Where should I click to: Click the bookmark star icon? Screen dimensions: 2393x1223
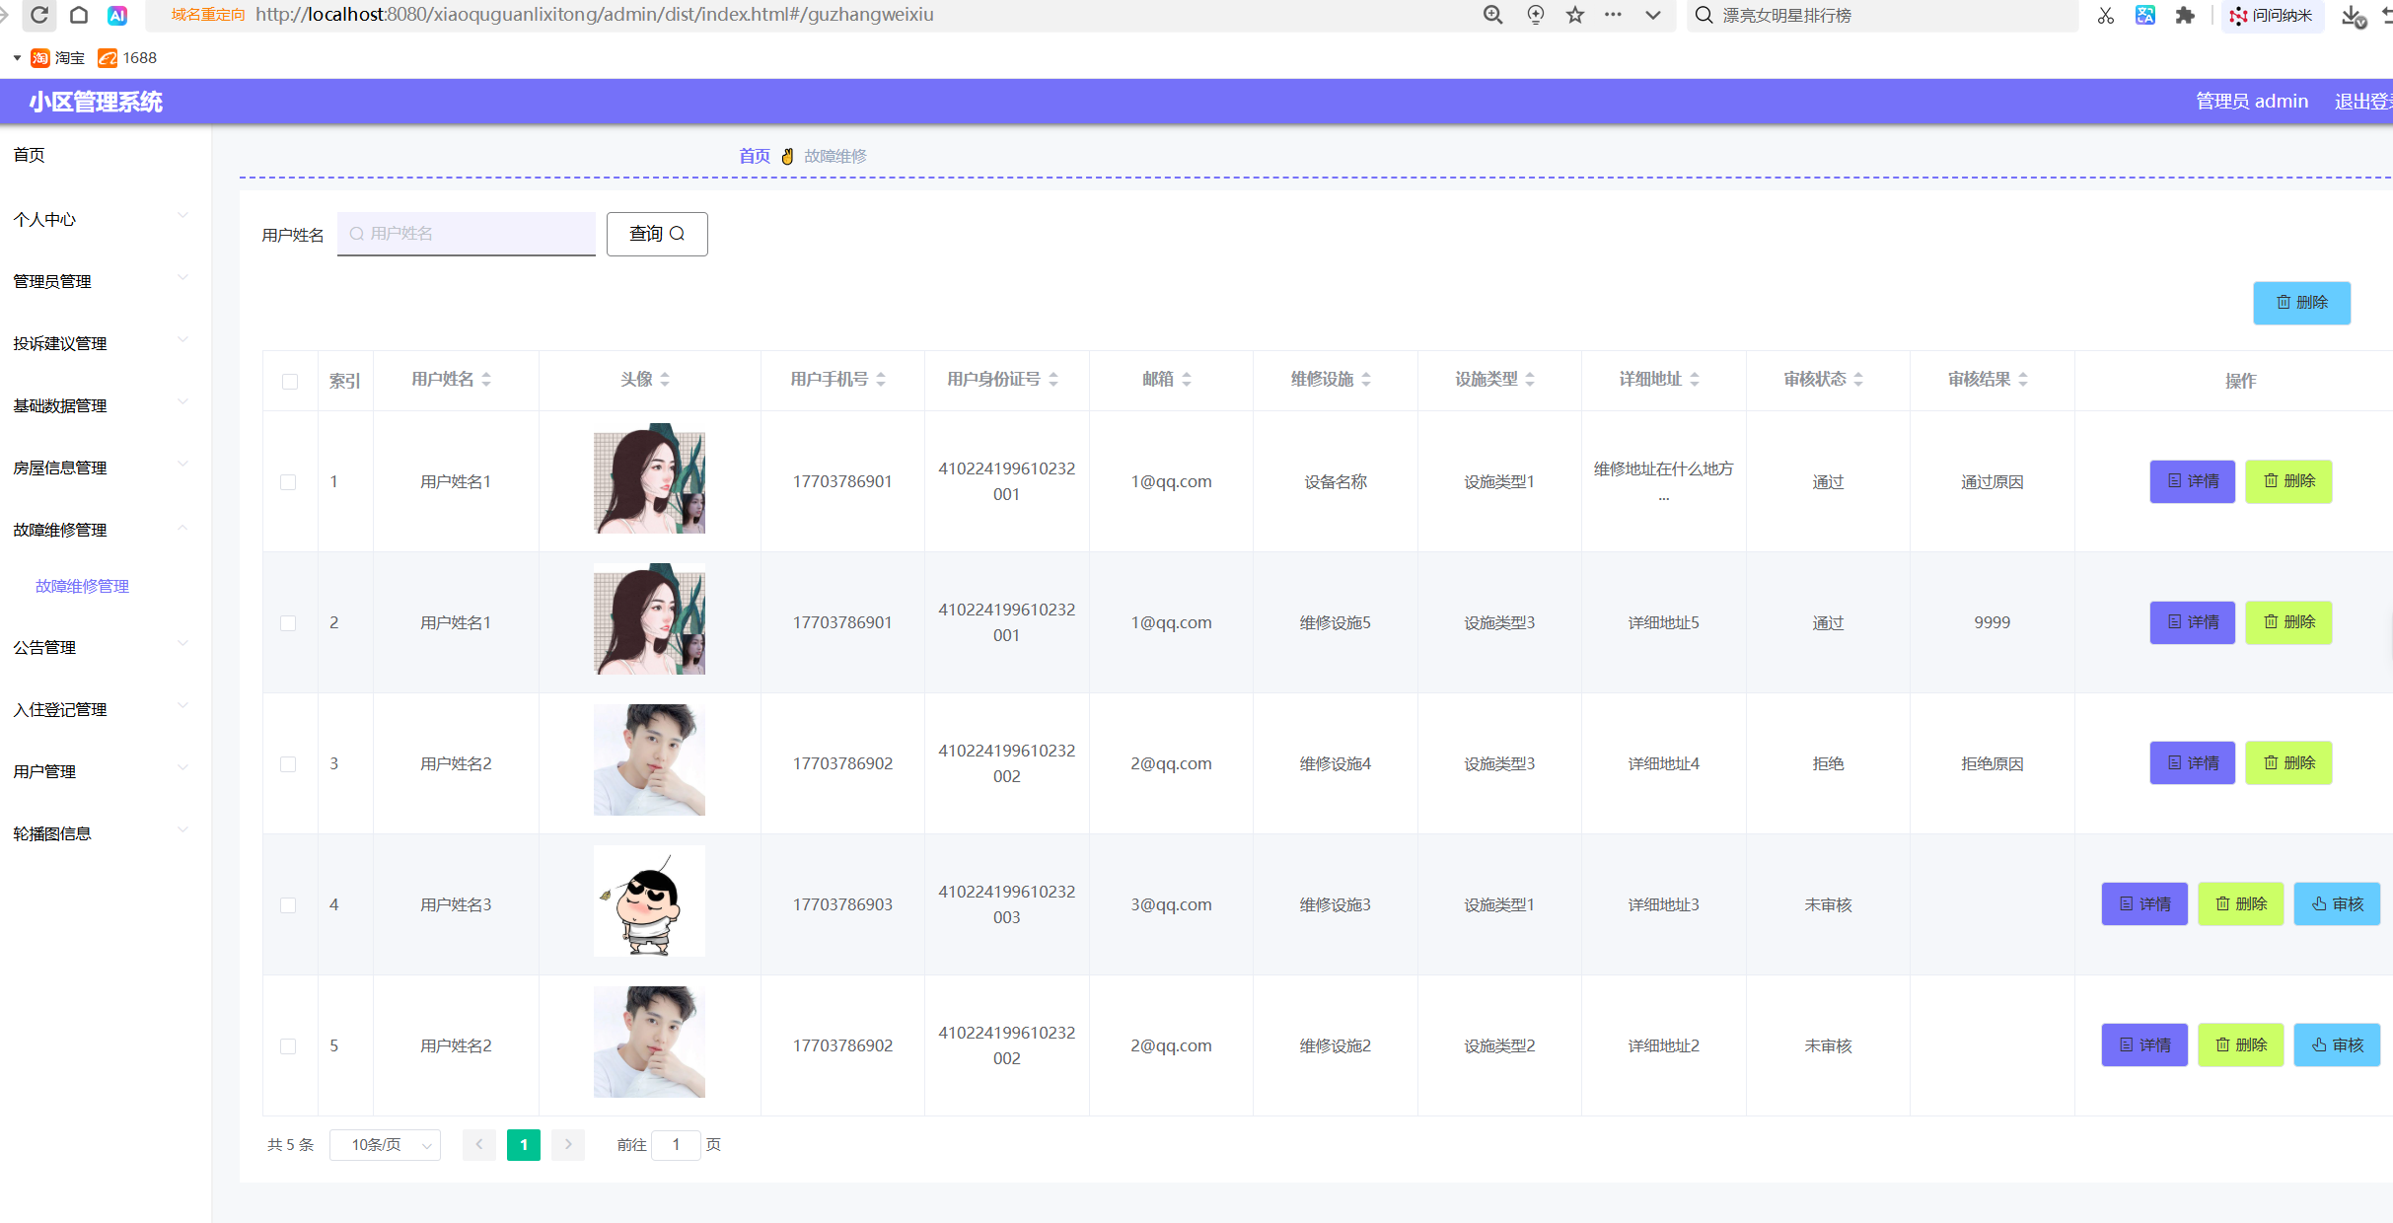[1575, 15]
